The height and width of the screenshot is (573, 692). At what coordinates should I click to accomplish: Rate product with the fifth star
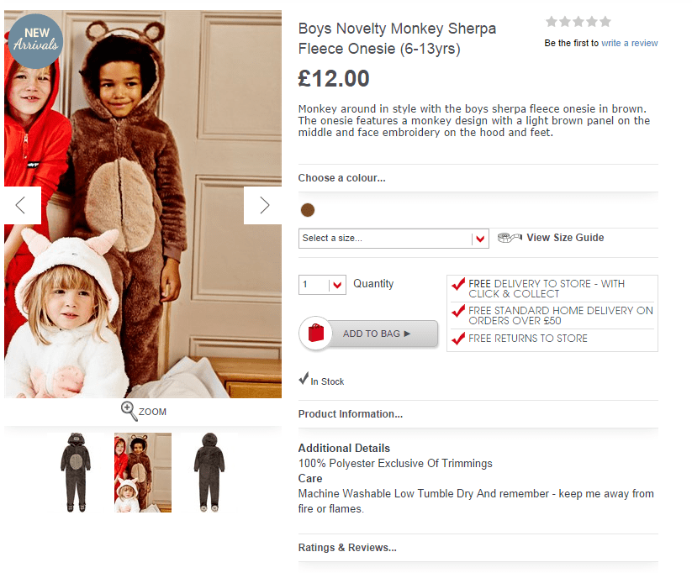[605, 22]
